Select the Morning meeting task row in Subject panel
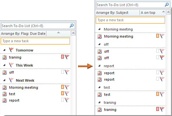This screenshot has width=172, height=116. pos(130,36)
